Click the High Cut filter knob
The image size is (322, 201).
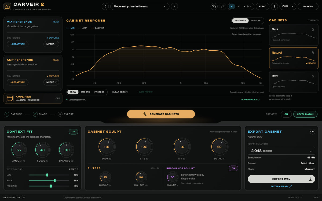coord(141,177)
